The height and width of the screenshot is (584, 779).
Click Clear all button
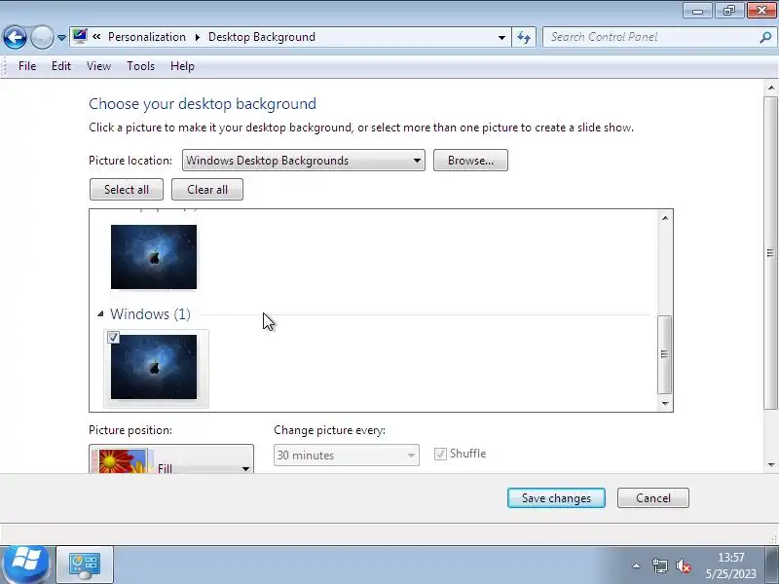tap(207, 189)
